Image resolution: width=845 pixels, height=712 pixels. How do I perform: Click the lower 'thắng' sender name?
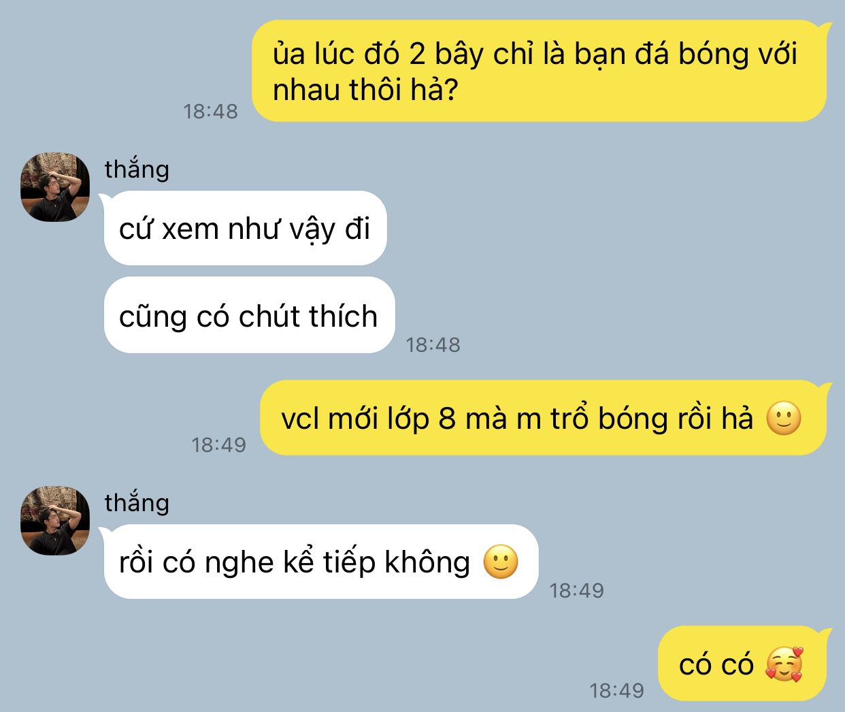click(137, 502)
